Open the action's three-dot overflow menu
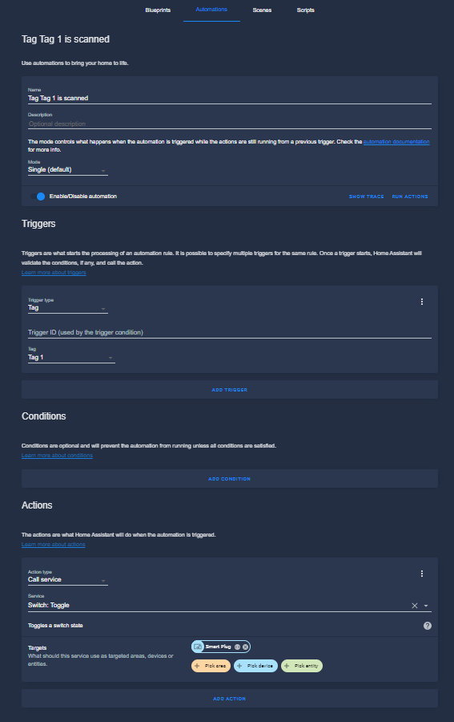The width and height of the screenshot is (454, 722). (x=422, y=574)
